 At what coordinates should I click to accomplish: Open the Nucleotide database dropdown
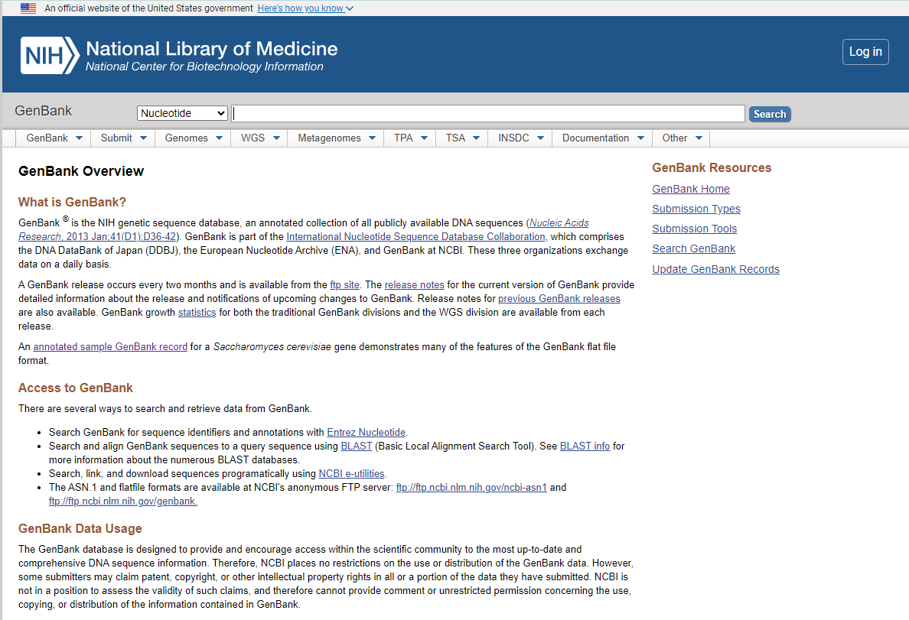[182, 114]
